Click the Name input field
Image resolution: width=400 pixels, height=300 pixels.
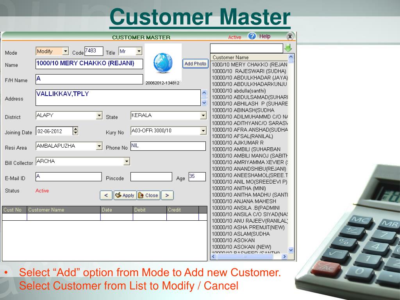(89, 64)
